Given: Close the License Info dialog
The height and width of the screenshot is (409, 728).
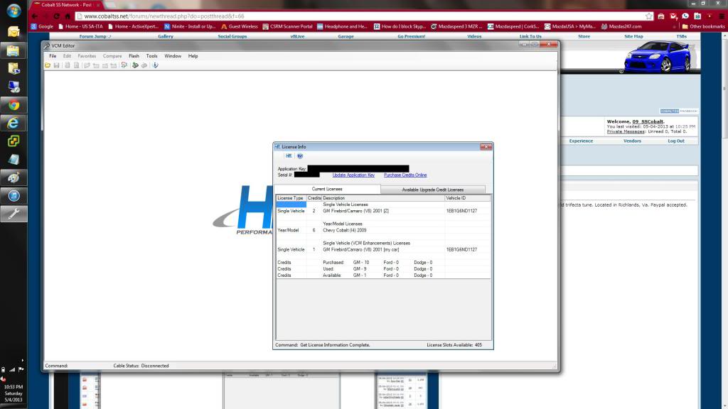Looking at the screenshot, I should (x=486, y=146).
